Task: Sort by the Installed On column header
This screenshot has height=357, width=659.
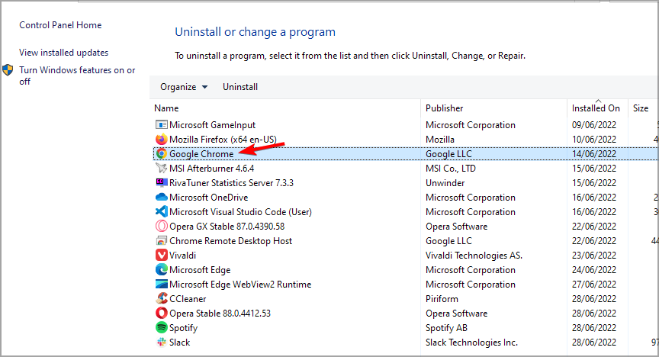Action: point(597,108)
